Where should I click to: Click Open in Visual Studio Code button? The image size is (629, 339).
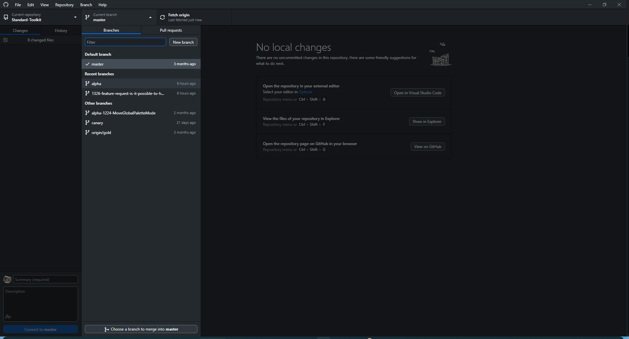pos(417,93)
